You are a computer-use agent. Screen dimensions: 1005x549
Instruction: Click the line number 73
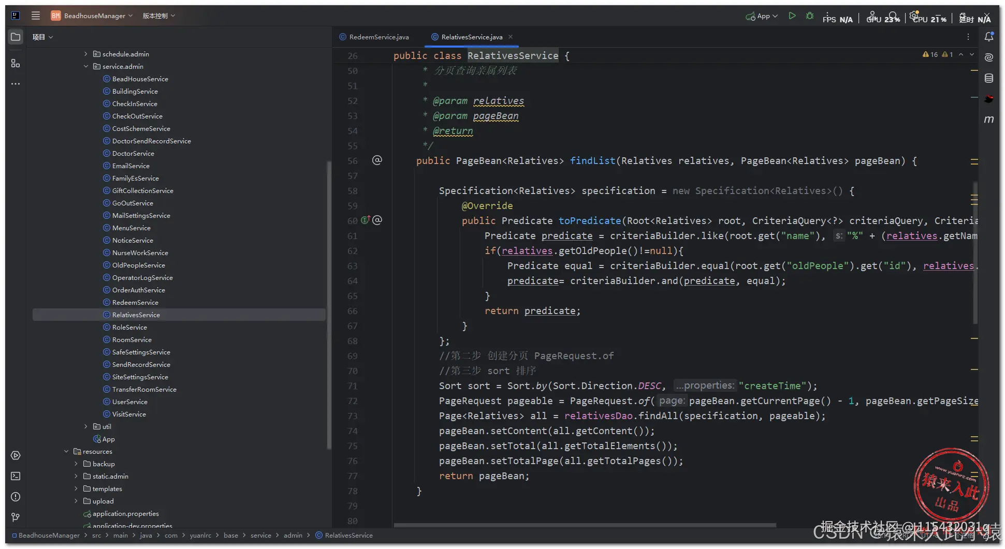(x=353, y=416)
